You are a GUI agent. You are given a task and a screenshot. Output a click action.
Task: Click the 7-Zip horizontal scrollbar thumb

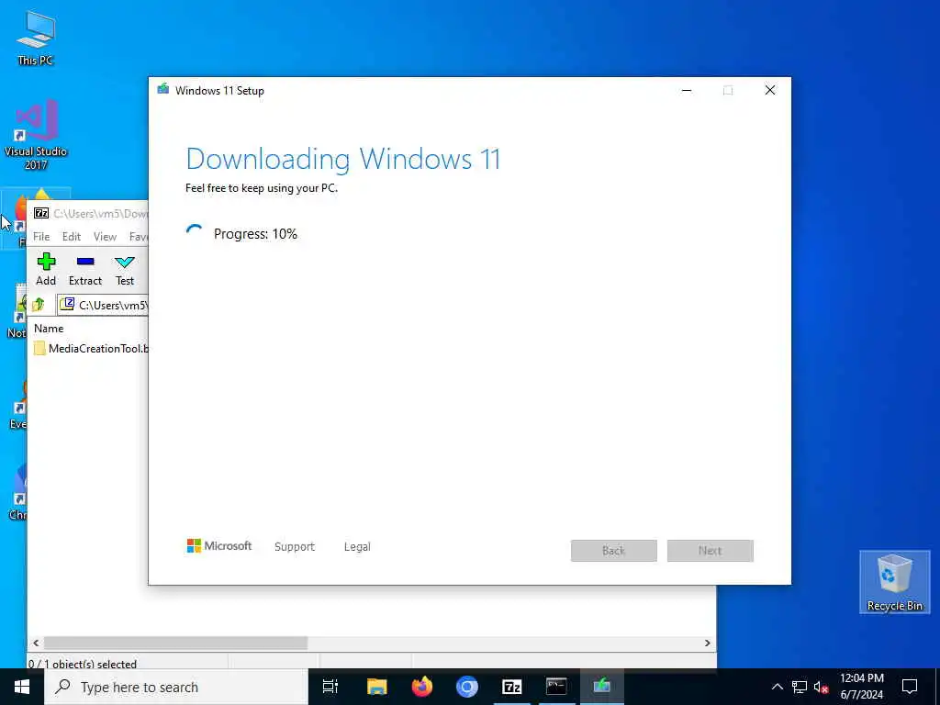(175, 643)
